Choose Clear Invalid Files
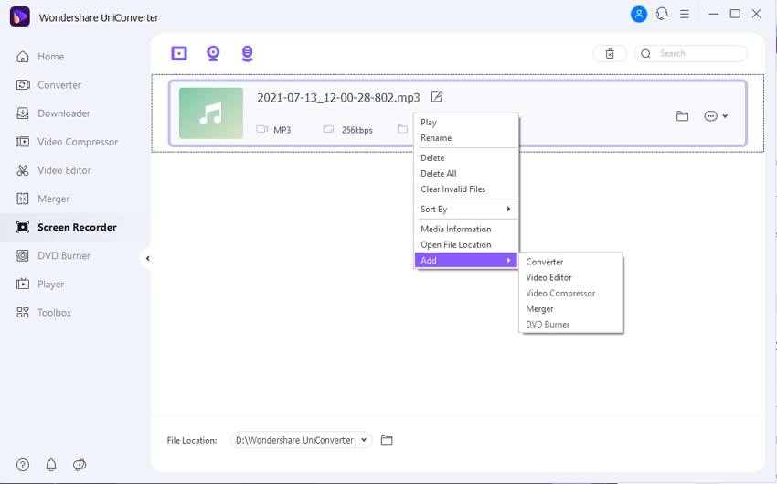The width and height of the screenshot is (777, 484). coord(466,189)
